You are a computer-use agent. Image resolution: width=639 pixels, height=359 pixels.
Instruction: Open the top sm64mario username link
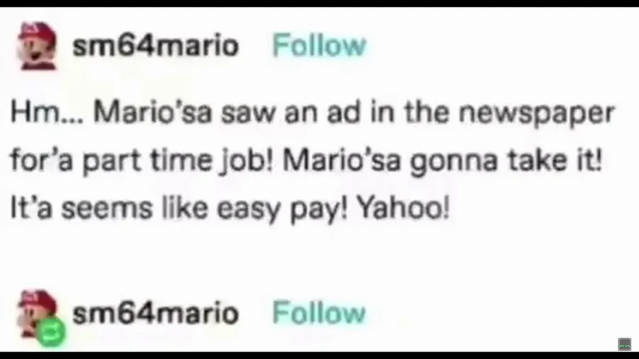155,45
